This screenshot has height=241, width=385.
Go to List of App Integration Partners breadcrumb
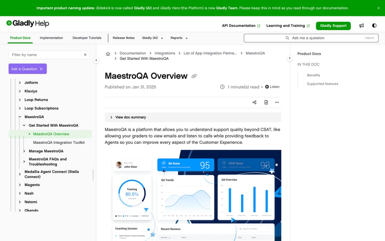click(210, 53)
